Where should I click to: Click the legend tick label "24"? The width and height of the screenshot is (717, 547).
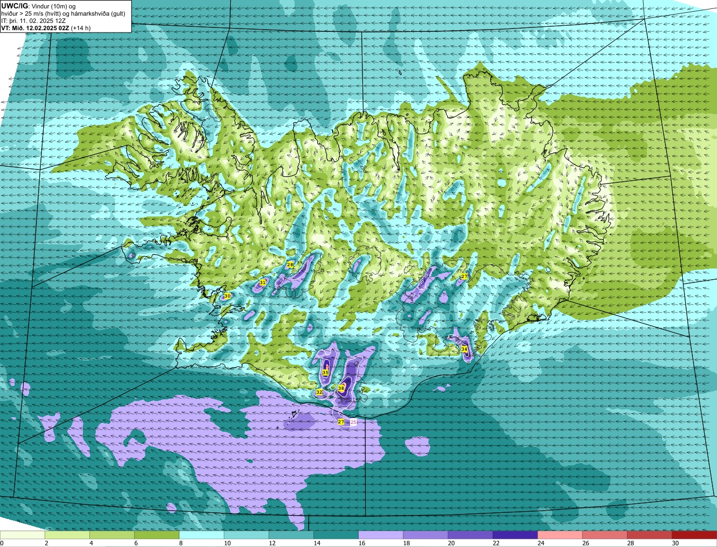click(x=541, y=543)
